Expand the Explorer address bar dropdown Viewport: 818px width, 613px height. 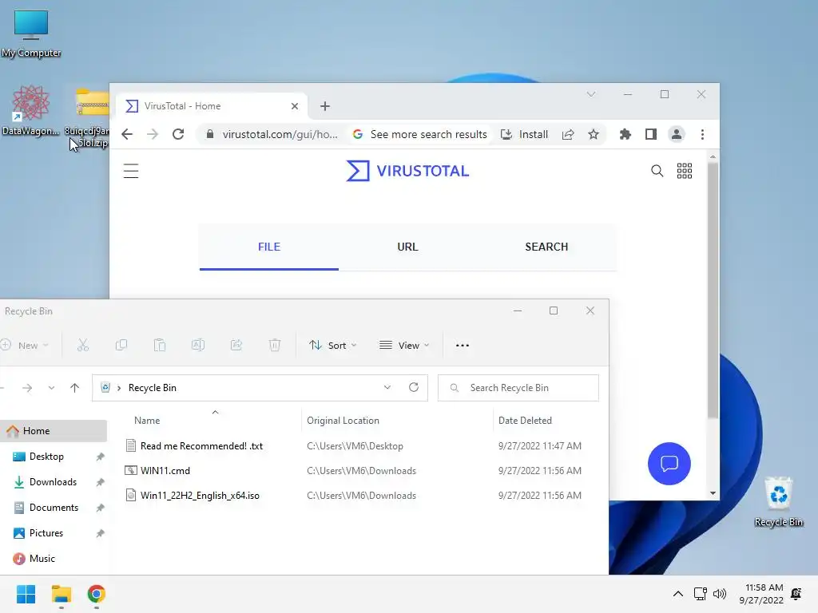387,387
